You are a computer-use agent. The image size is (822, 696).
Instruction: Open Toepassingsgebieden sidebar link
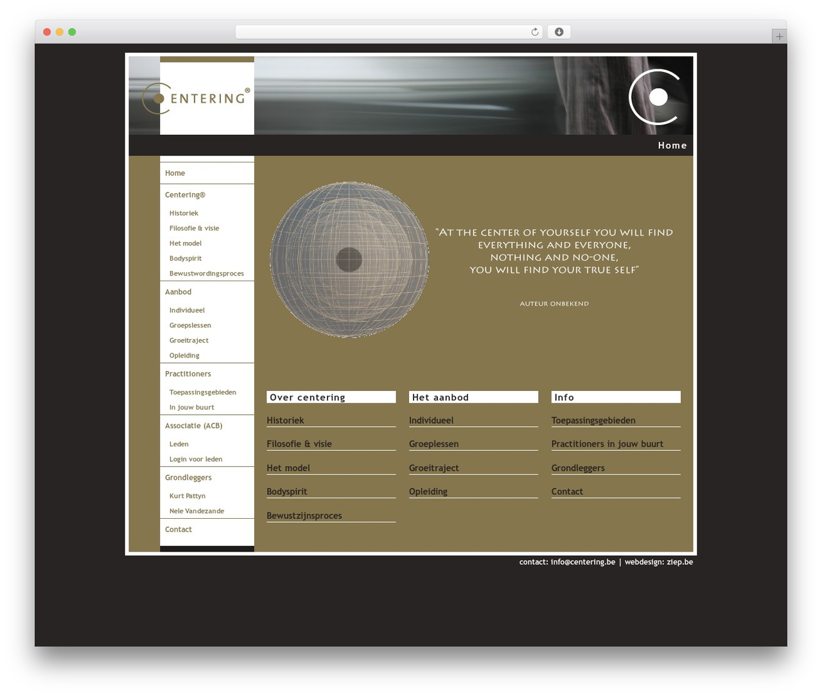[202, 392]
